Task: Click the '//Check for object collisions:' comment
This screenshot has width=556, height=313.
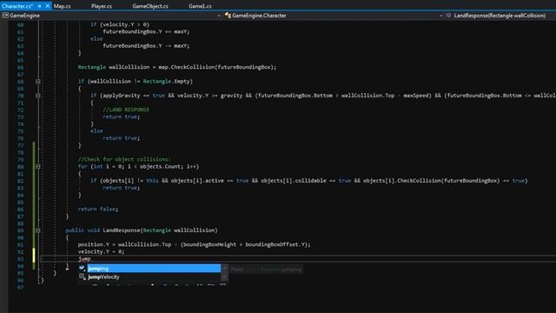Action: click(x=124, y=159)
